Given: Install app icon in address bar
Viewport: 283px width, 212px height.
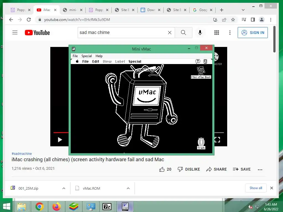Looking at the screenshot, I should (x=215, y=20).
